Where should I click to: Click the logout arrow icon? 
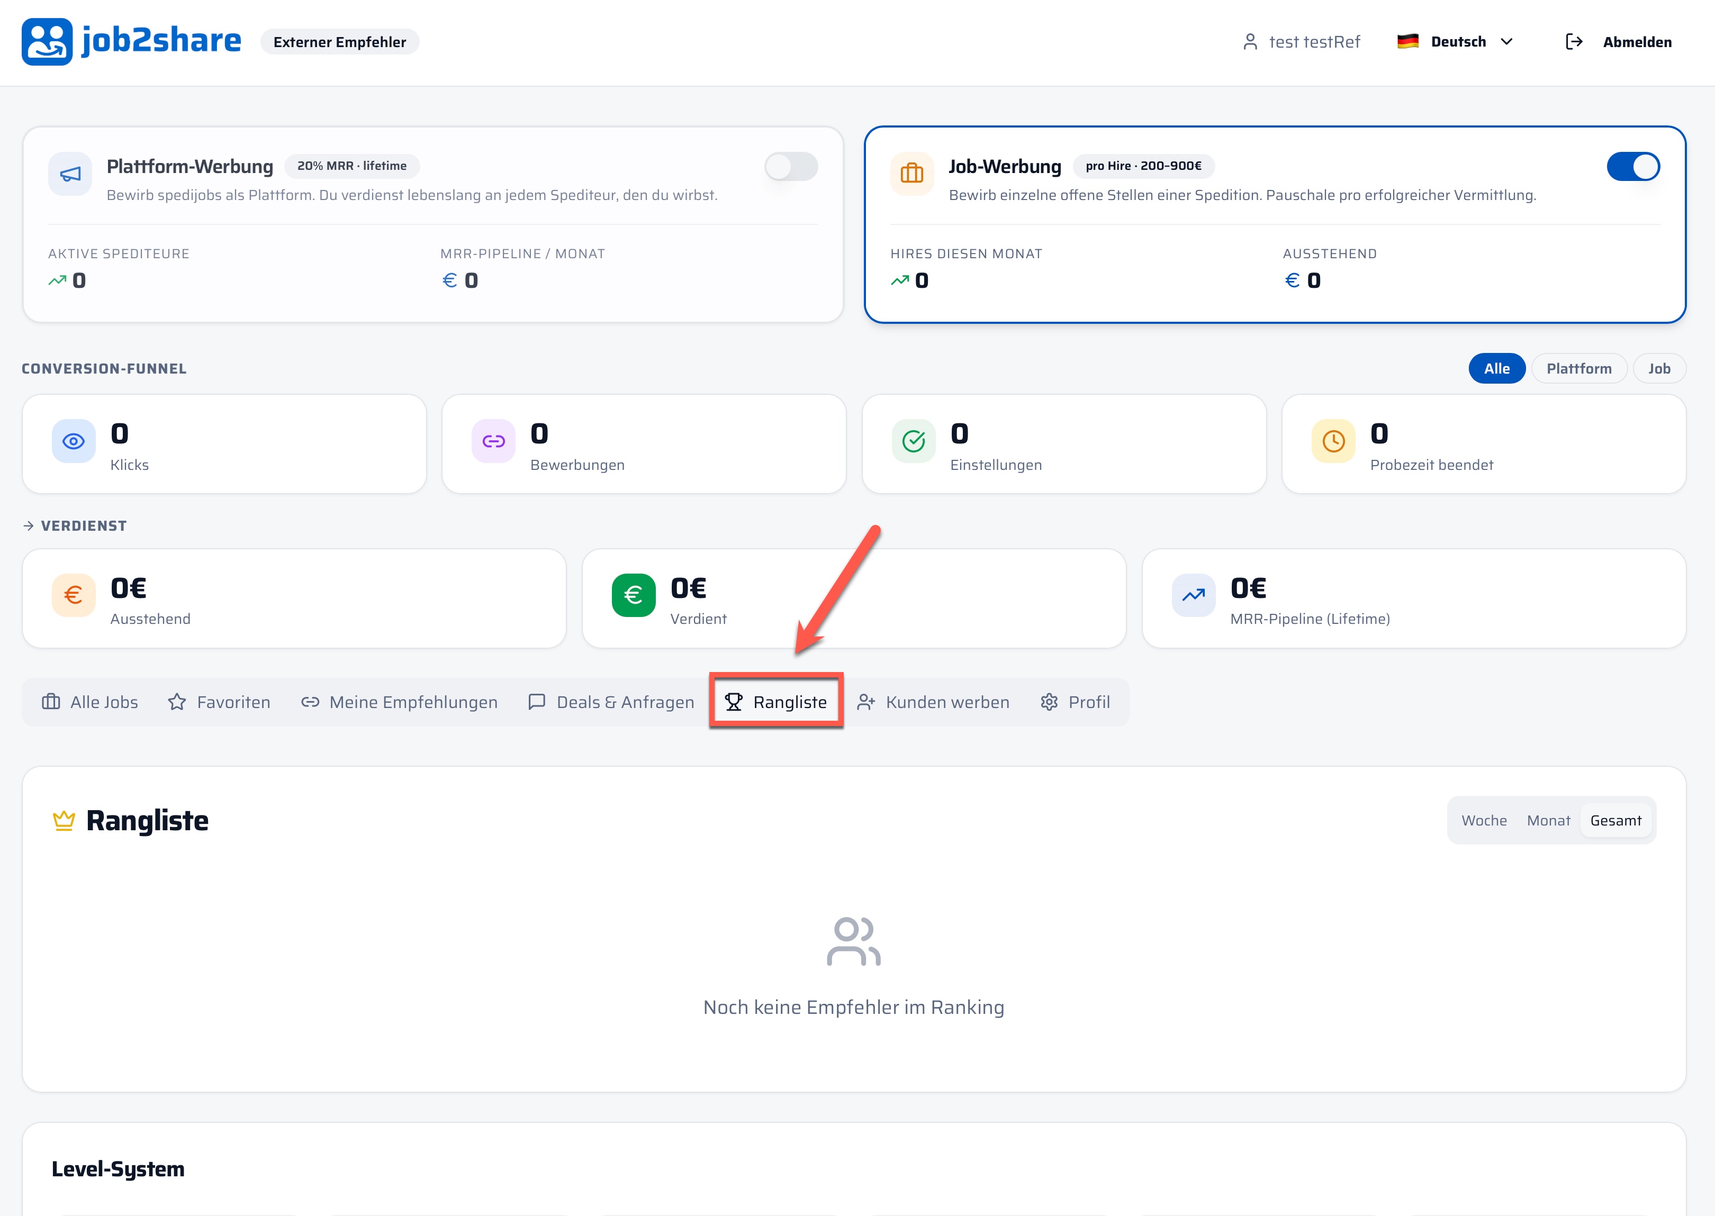click(x=1574, y=42)
